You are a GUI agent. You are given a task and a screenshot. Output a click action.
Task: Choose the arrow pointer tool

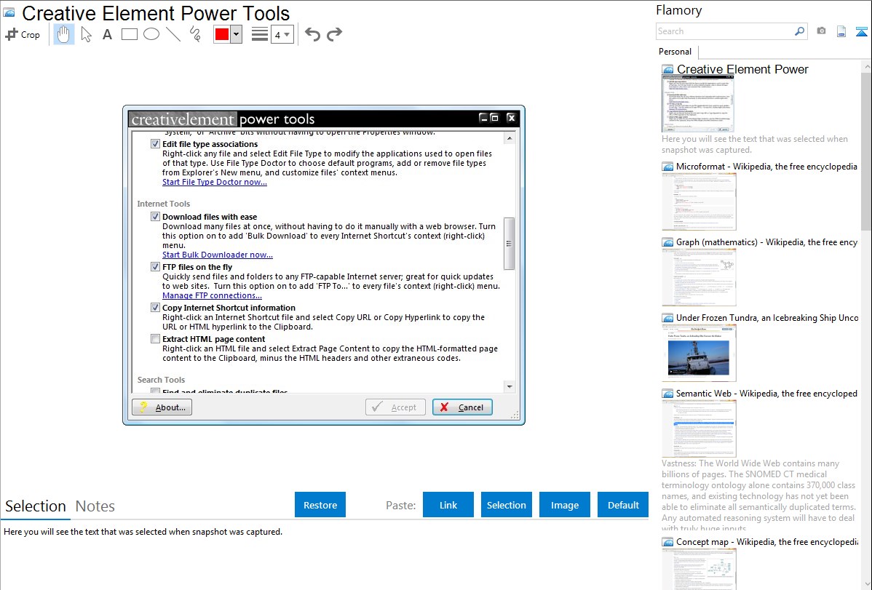pyautogui.click(x=86, y=34)
